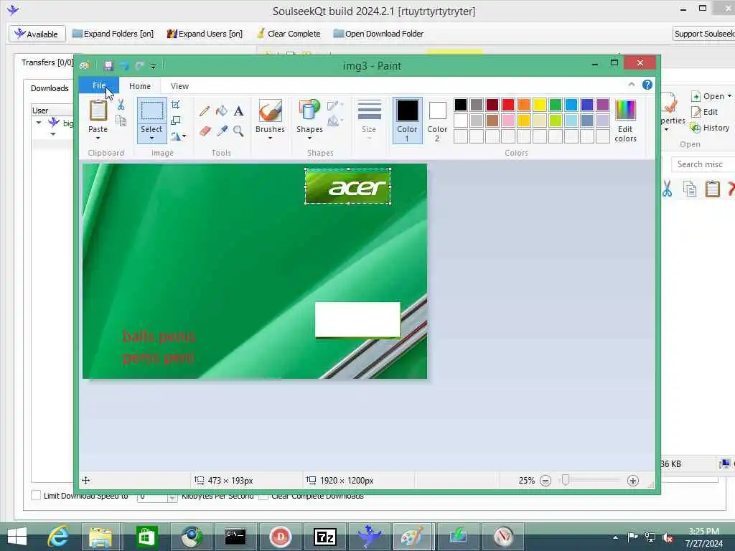Pick the purple palette swatch
Image resolution: width=735 pixels, height=551 pixels.
(x=603, y=105)
